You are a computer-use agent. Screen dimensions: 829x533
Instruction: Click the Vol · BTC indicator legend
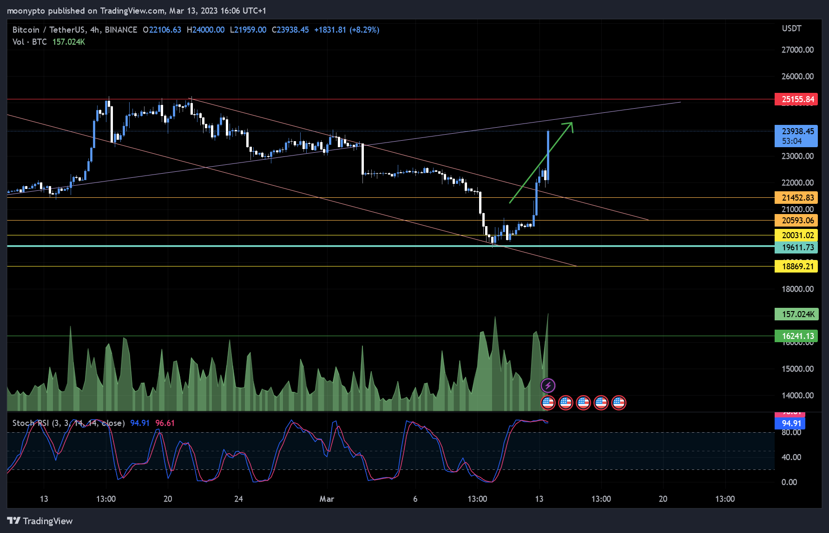(x=30, y=42)
